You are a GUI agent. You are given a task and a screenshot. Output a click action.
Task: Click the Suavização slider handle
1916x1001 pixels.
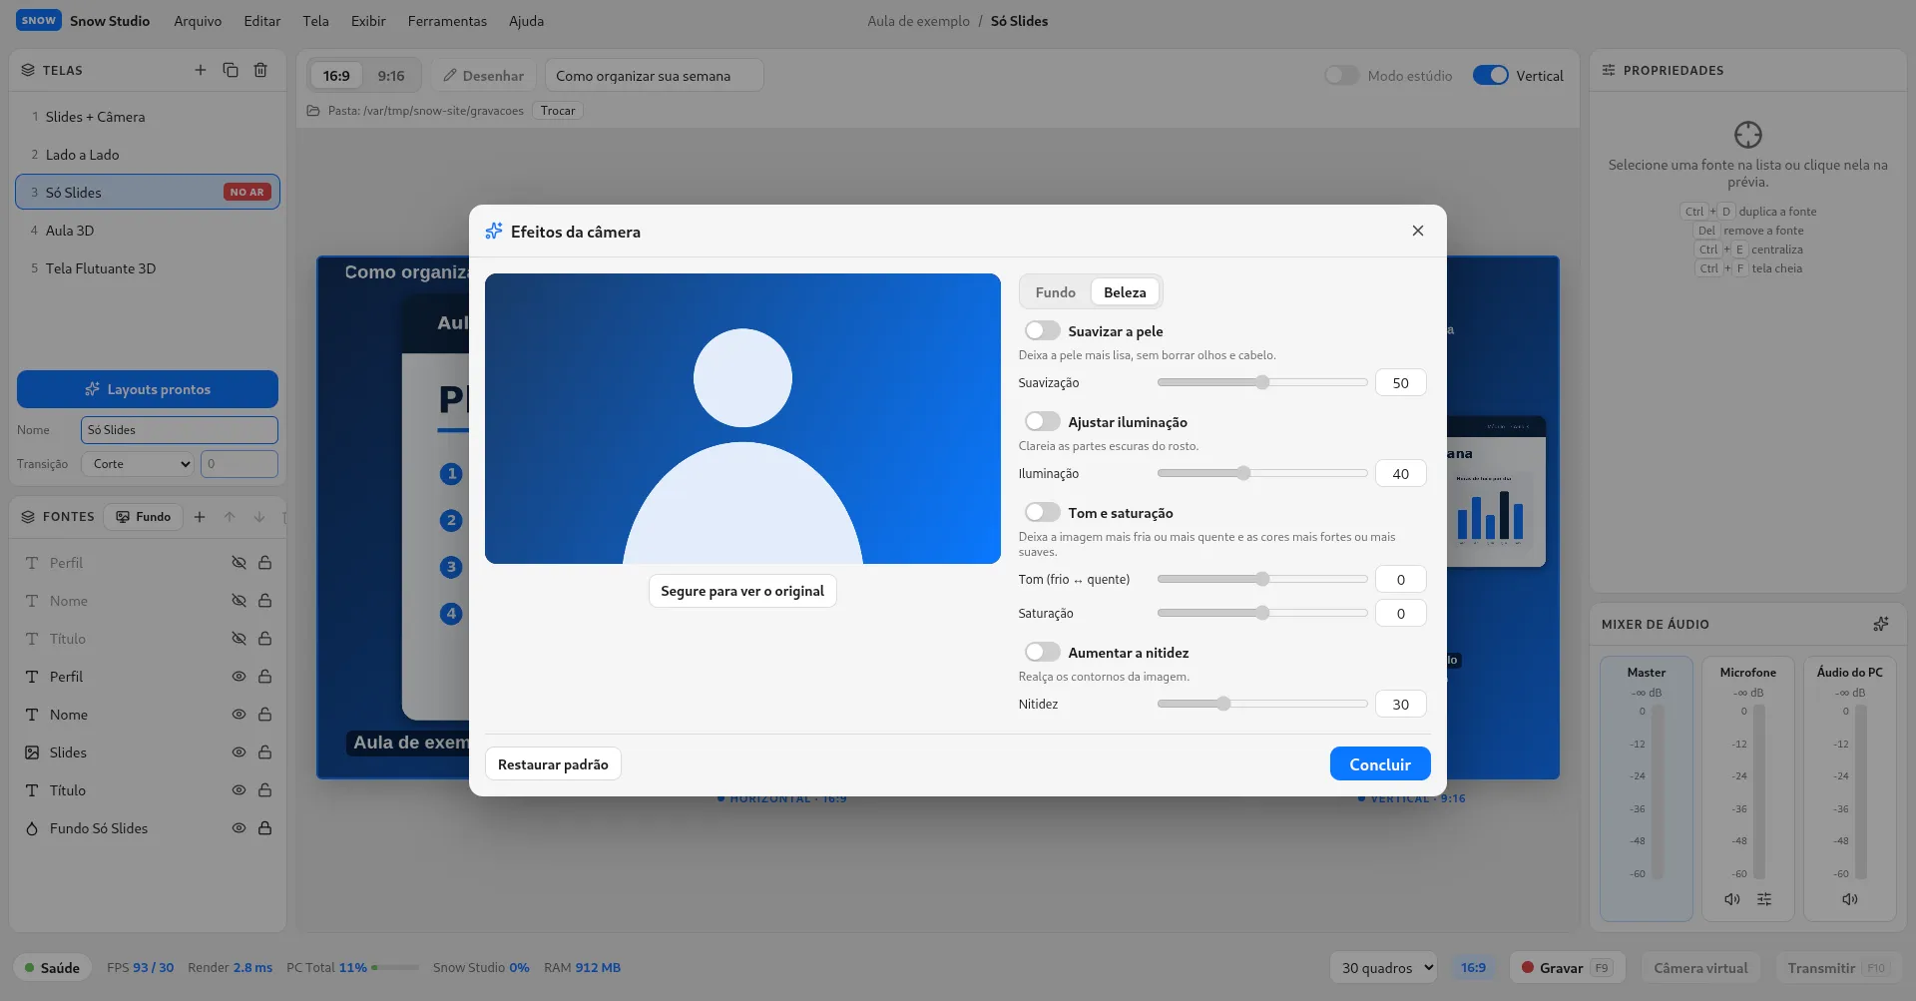coord(1262,382)
